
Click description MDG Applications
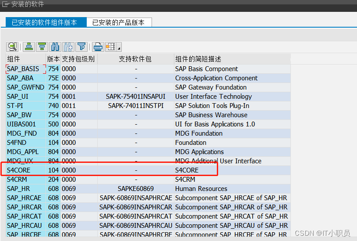199,152
